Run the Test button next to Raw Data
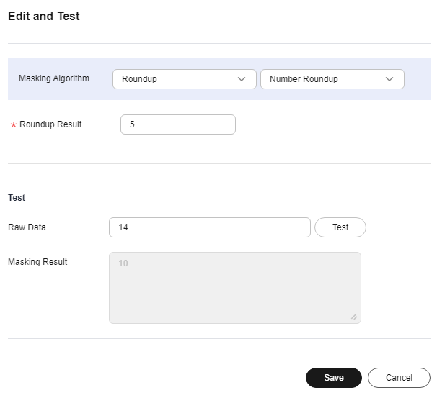437x403 pixels. point(340,227)
